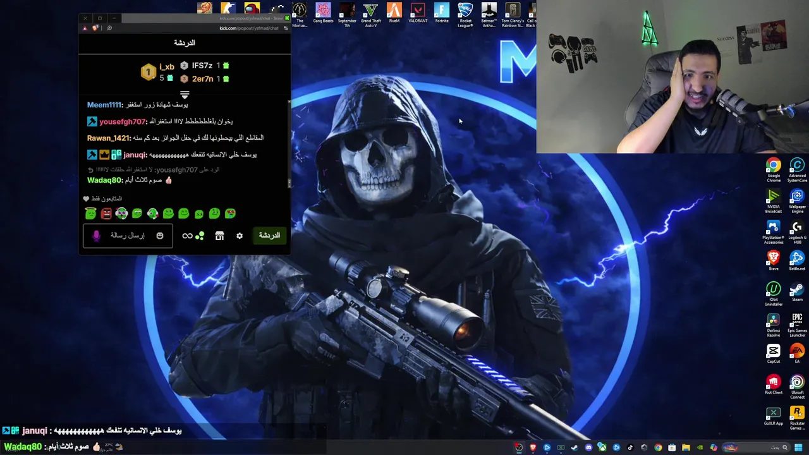Viewport: 809px width, 455px height.
Task: Click the taskbar search box بحث
Action: pos(755,447)
